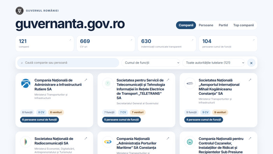273x154 pixels.
Task: Open Compania pentru Controlul Cazanelor title
Action: (x=221, y=145)
